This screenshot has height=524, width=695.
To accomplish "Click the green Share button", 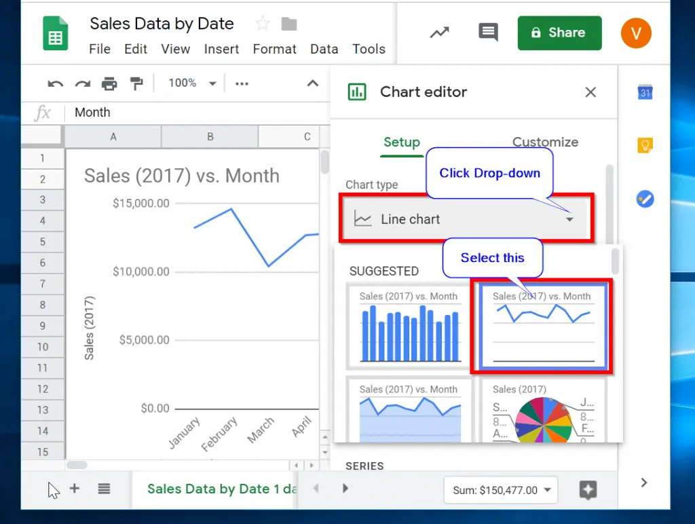I will 559,33.
